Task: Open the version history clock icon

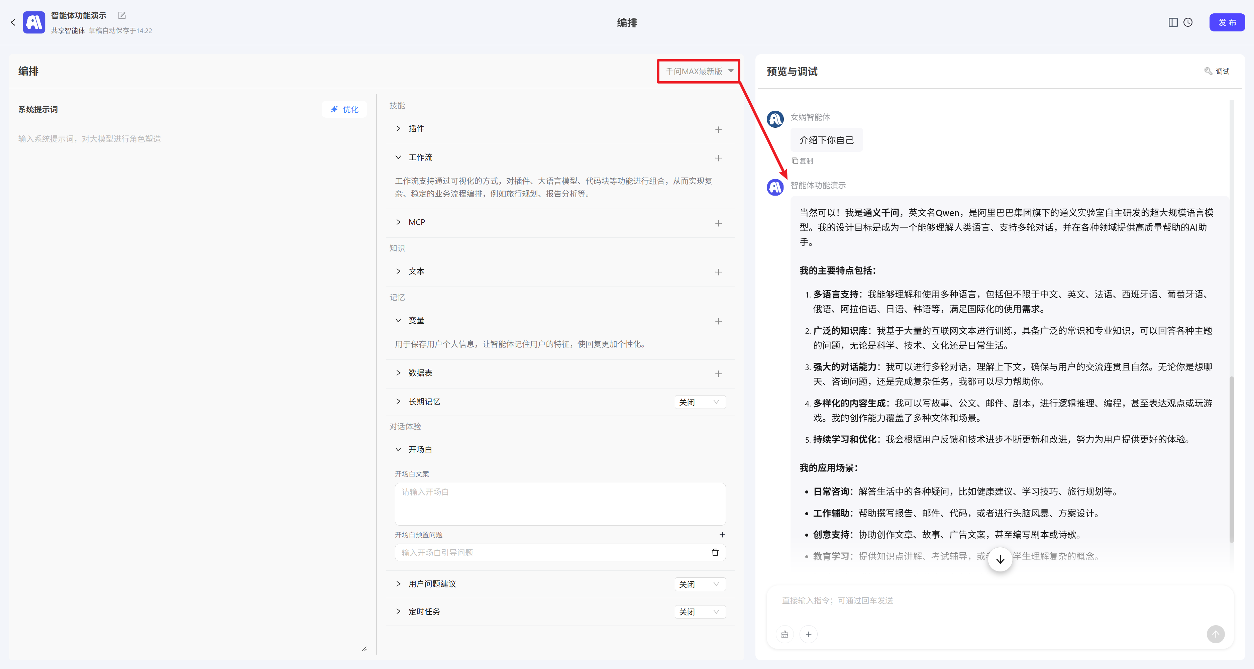Action: 1188,22
